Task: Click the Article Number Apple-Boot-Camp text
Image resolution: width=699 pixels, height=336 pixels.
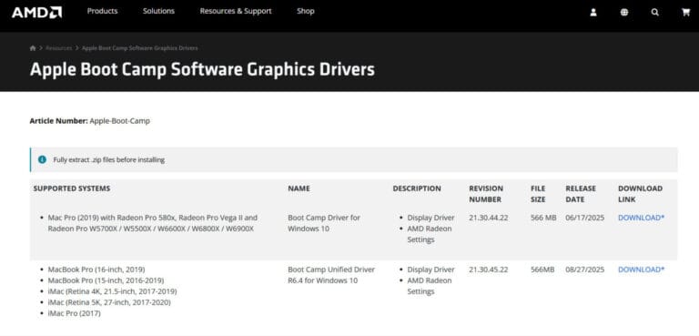Action: pyautogui.click(x=89, y=121)
